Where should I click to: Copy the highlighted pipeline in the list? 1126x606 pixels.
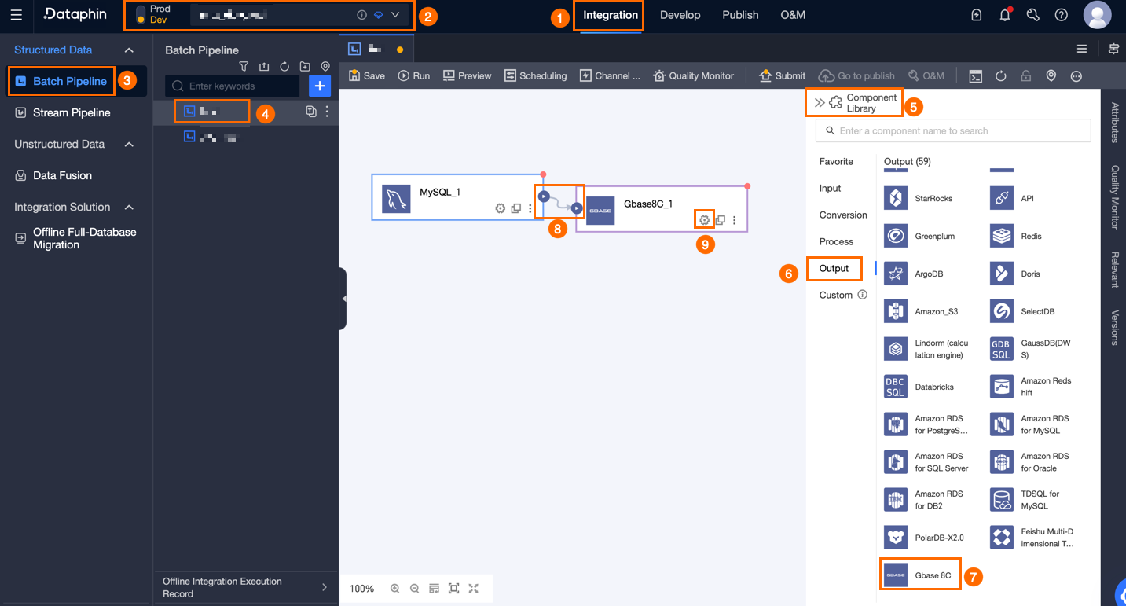pyautogui.click(x=311, y=112)
